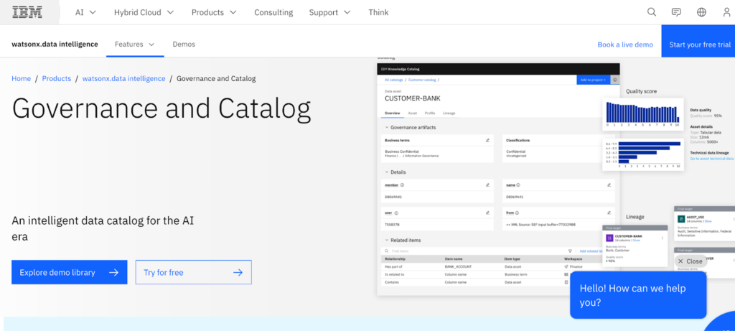Open the Features dropdown
Screen dimensions: 735x331
tap(135, 45)
